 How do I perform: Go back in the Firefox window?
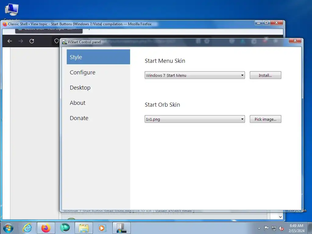(9, 41)
